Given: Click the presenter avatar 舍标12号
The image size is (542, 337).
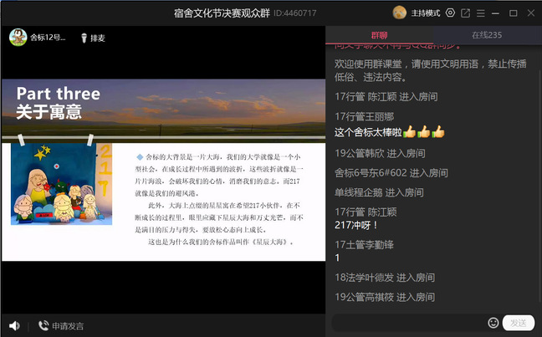Looking at the screenshot, I should pyautogui.click(x=18, y=37).
